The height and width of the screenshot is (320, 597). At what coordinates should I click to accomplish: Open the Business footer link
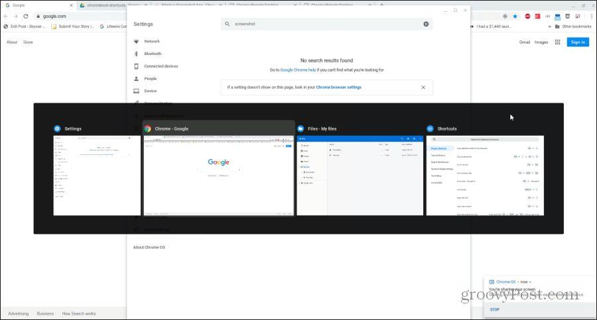click(x=45, y=313)
